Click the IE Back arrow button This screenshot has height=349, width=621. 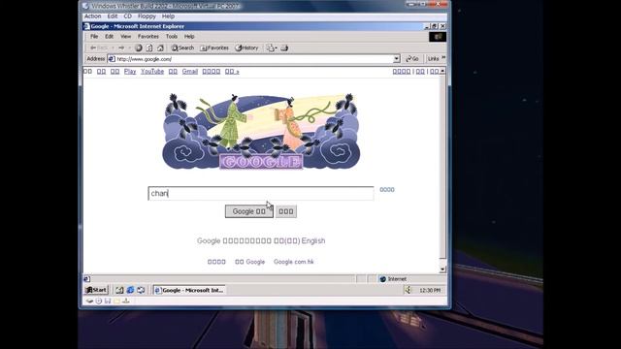(98, 48)
